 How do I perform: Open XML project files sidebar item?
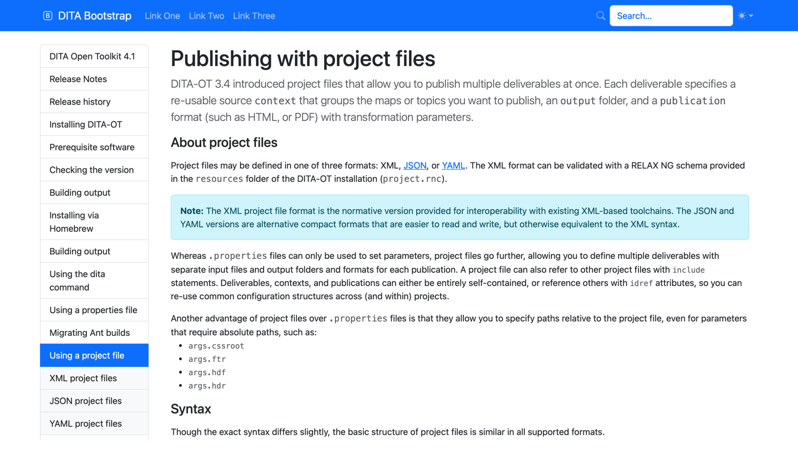point(83,378)
